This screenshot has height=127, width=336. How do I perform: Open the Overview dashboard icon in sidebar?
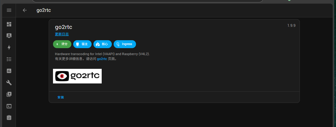point(9,24)
